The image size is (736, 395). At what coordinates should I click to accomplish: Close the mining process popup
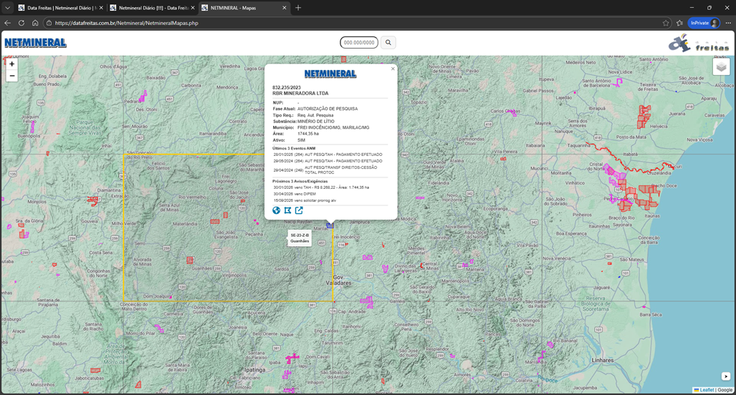pos(393,69)
